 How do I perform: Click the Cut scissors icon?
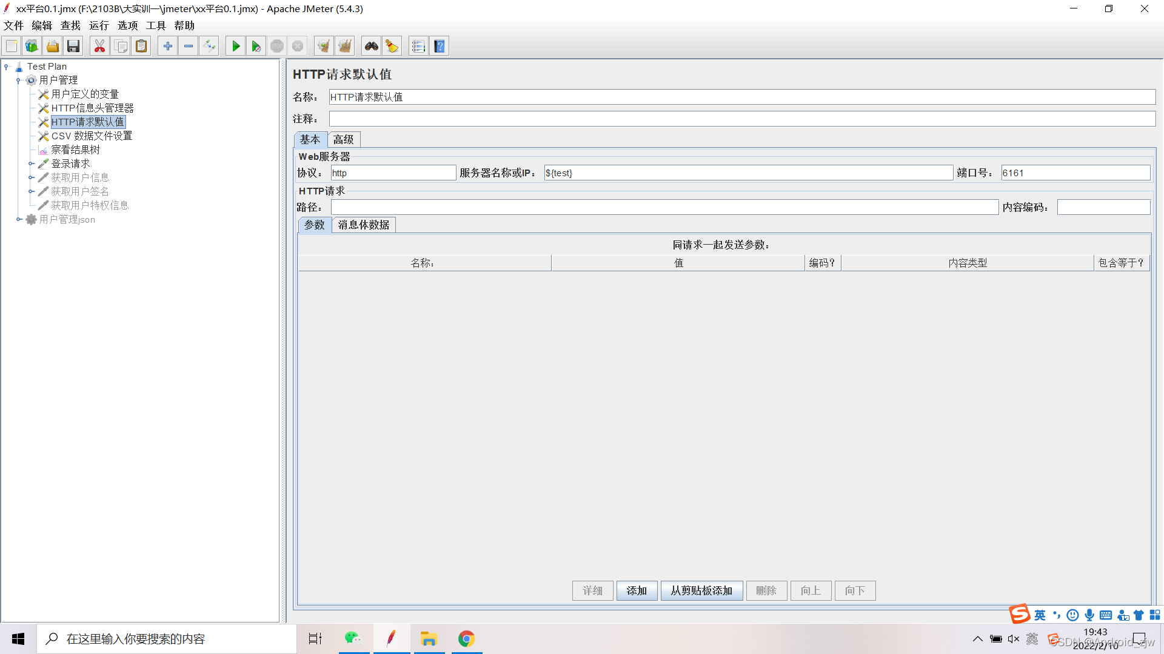click(99, 46)
